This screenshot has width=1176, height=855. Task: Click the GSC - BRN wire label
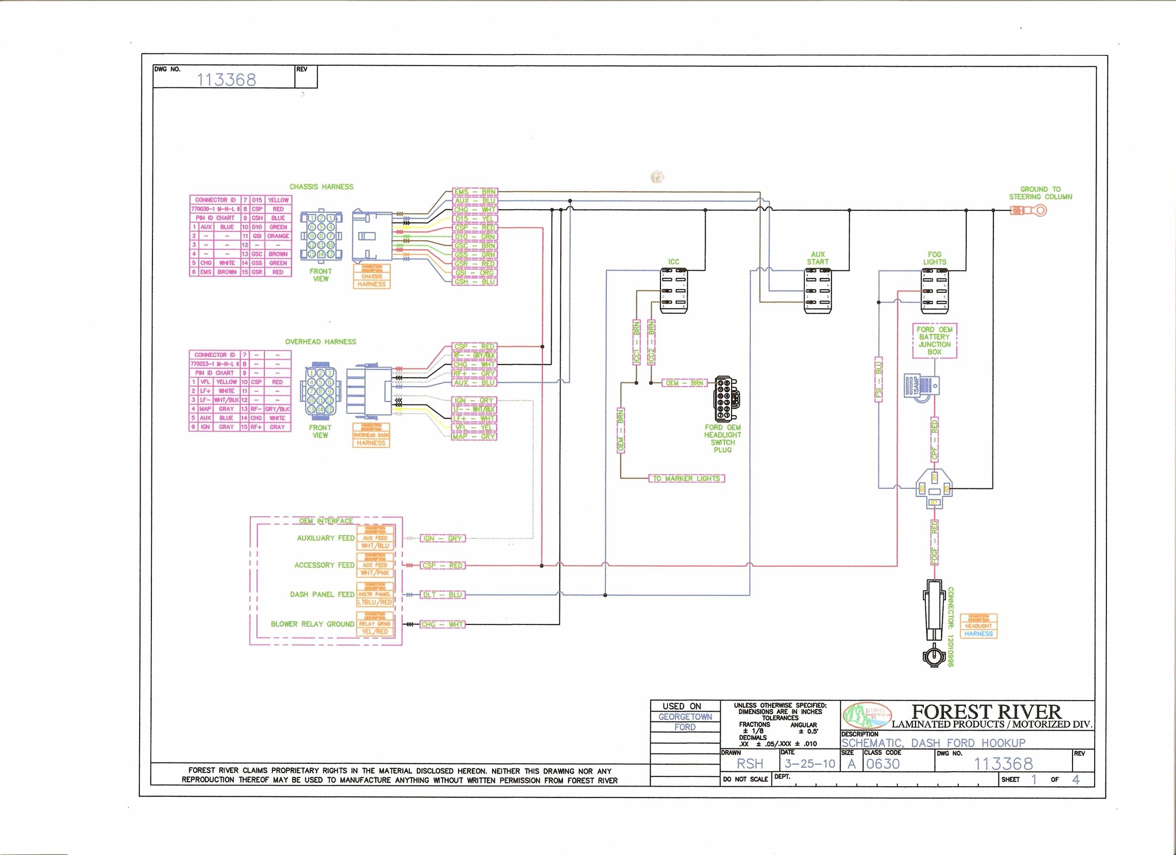(475, 246)
